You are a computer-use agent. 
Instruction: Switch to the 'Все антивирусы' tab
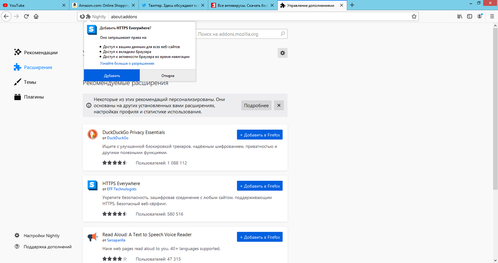(x=242, y=5)
